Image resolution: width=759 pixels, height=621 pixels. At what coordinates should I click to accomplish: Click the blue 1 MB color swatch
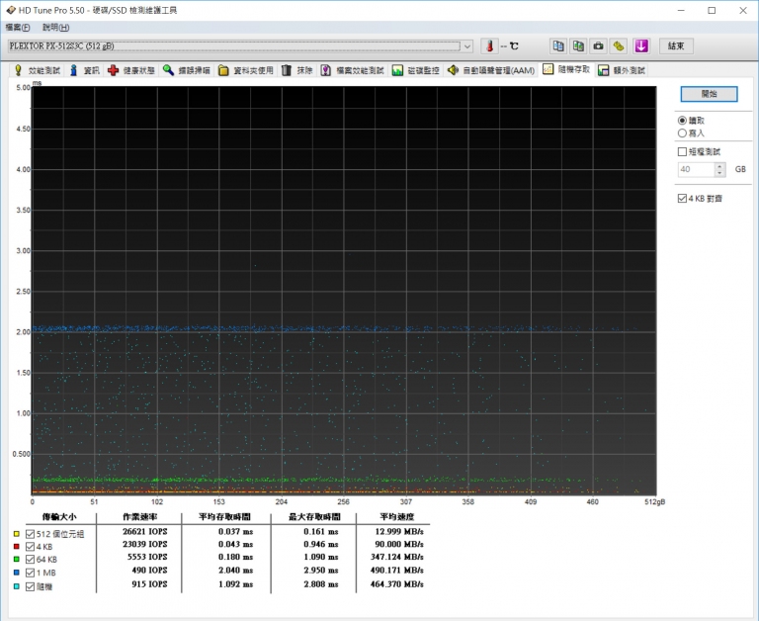tap(16, 573)
